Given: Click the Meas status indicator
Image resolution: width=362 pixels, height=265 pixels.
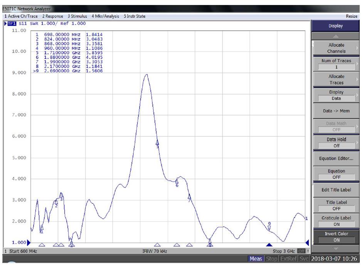Looking at the screenshot, I should point(256,258).
